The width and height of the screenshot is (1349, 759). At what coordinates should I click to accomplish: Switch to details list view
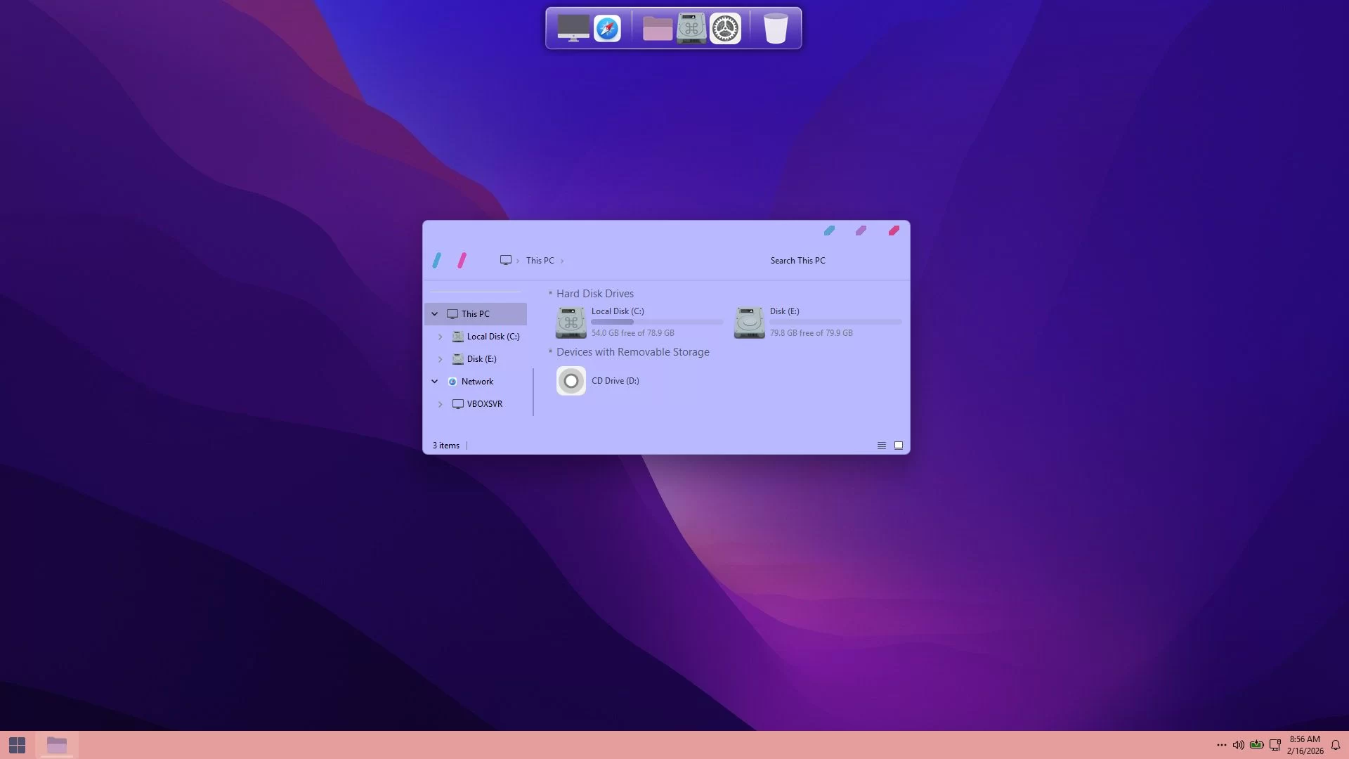pos(882,446)
